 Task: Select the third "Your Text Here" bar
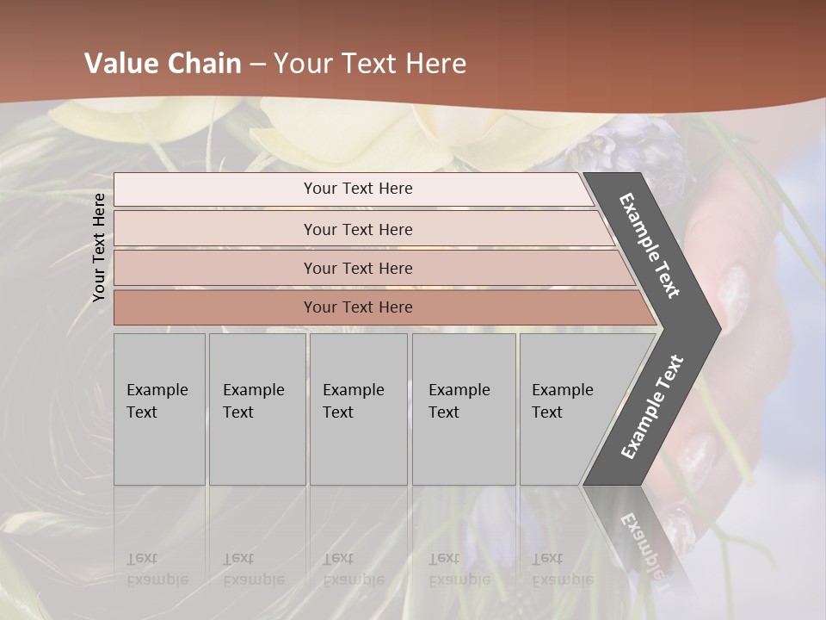point(358,268)
